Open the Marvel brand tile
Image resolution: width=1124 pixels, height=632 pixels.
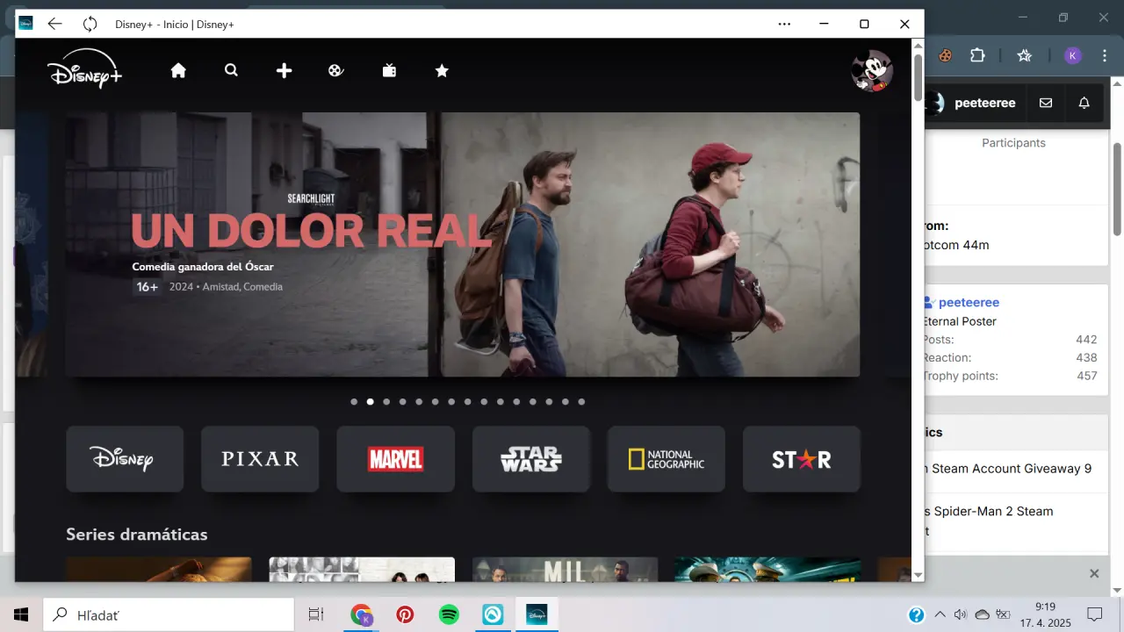[395, 459]
